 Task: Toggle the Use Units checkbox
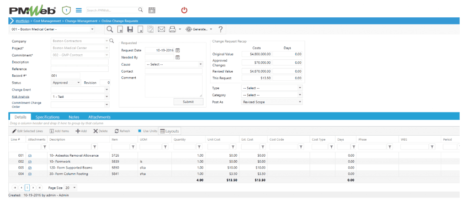[x=139, y=131]
